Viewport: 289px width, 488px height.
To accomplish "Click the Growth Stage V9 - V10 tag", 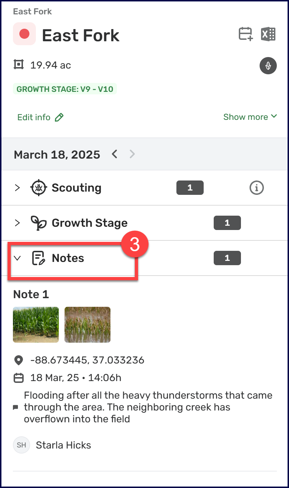I will [x=65, y=89].
